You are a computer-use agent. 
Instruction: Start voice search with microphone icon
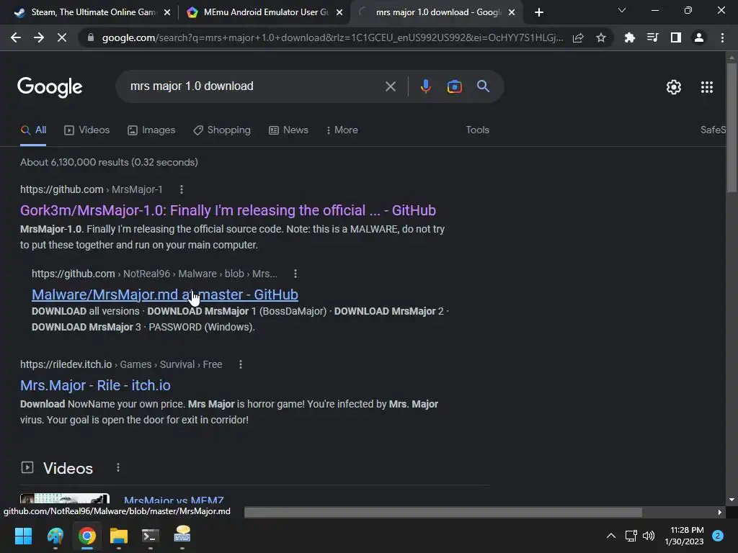[x=425, y=86]
